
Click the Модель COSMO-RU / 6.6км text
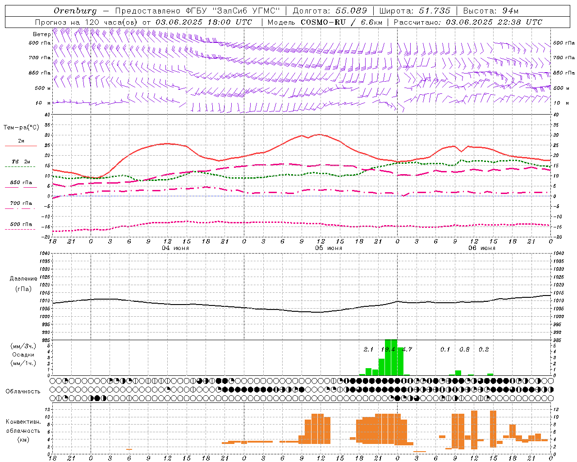[x=325, y=22]
